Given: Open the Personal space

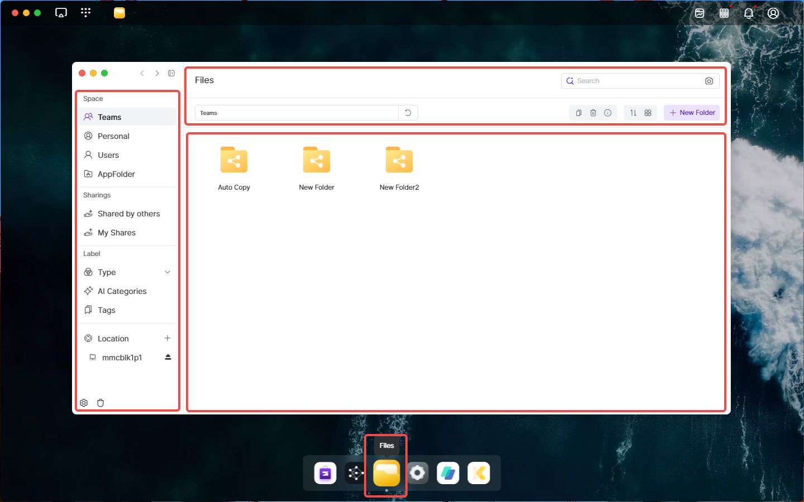Looking at the screenshot, I should click(x=127, y=136).
